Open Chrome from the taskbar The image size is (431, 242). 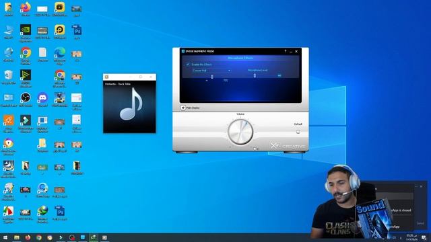tap(39, 237)
